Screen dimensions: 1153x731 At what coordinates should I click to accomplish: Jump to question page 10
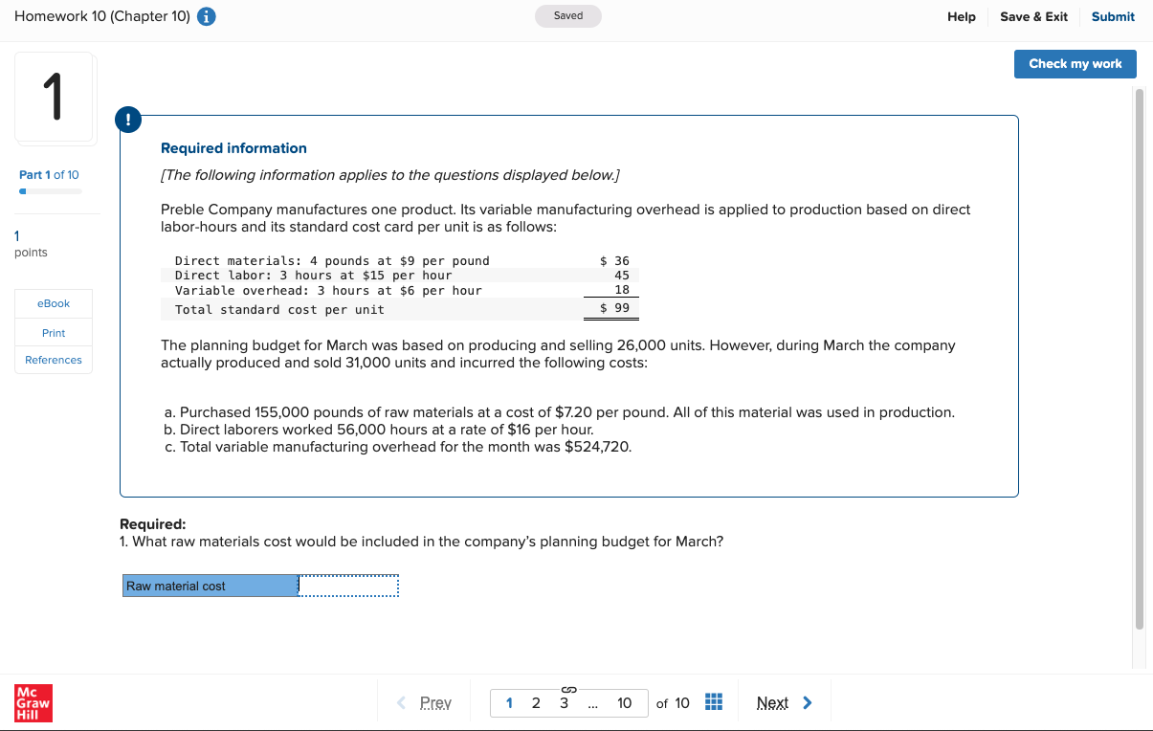625,702
